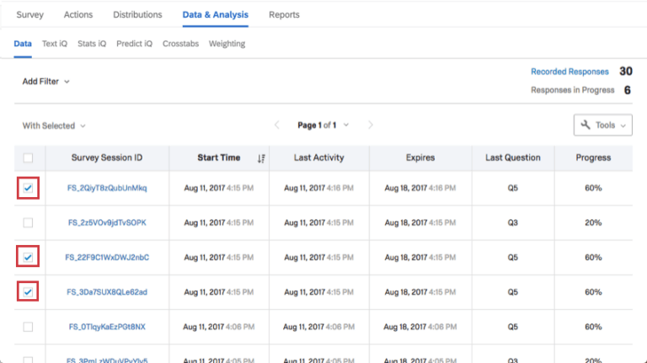Viewport: 647px width, 363px height.
Task: Toggle the select-all checkbox in table header
Action: click(28, 157)
